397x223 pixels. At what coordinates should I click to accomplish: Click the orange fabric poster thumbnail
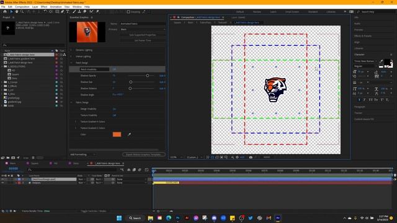pos(87,32)
